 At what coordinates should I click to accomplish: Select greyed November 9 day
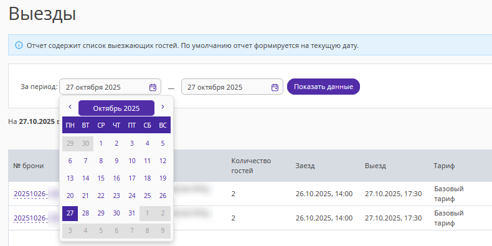pyautogui.click(x=163, y=231)
